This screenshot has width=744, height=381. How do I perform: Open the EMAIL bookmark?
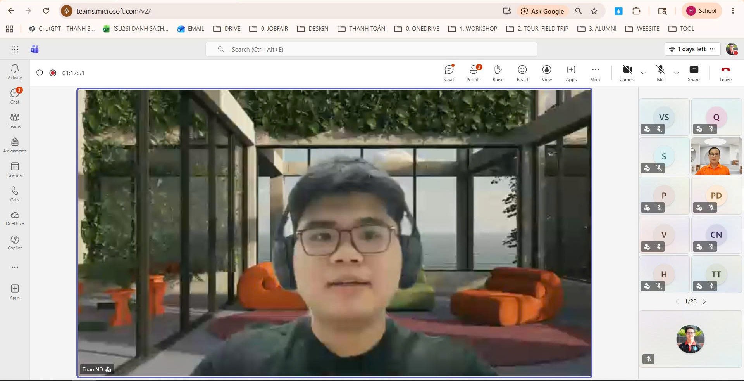(x=191, y=29)
